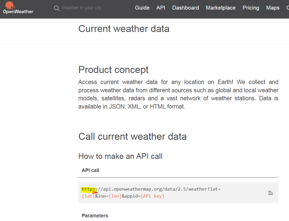Open Dashboard from the top navigation

pyautogui.click(x=185, y=8)
